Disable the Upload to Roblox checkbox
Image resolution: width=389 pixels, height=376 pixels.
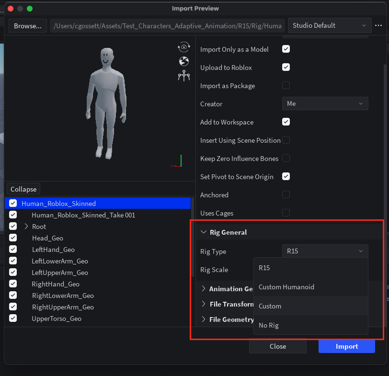[x=286, y=67]
